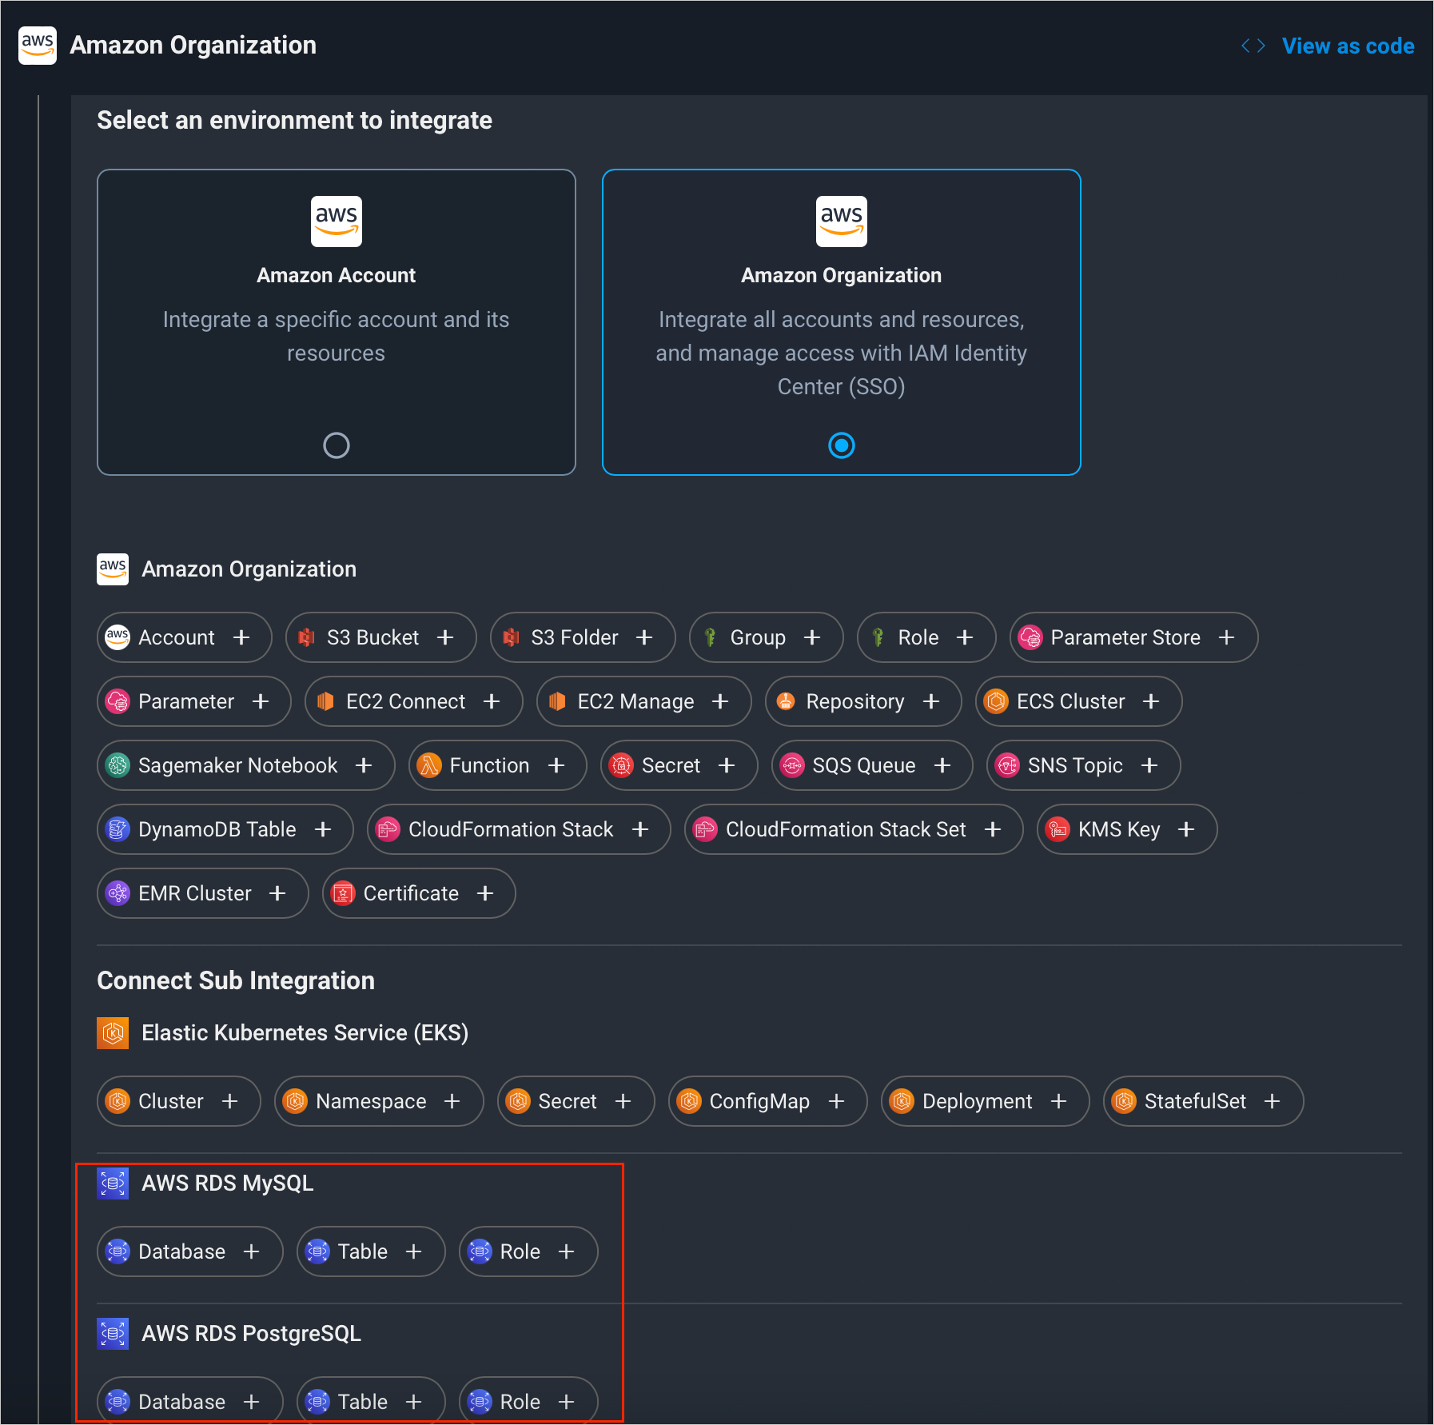Click plus on Deployment chip
The height and width of the screenshot is (1425, 1434).
(x=1059, y=1101)
